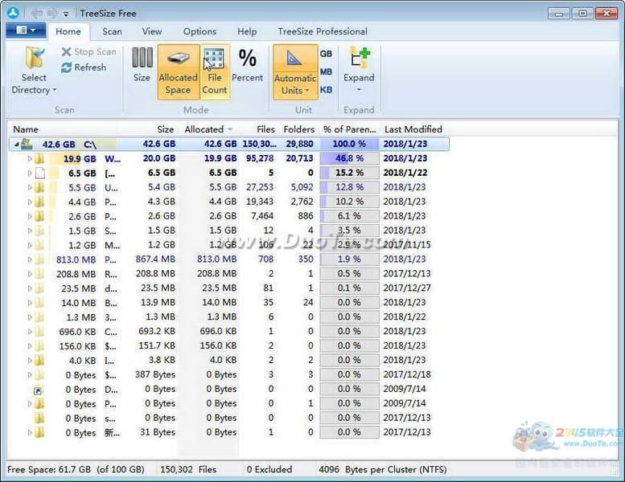Click the 100.0 % bar of C:\
This screenshot has height=482, width=625.
350,144
